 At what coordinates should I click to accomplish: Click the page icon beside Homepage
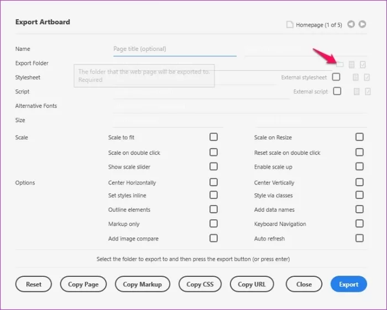[x=290, y=24]
